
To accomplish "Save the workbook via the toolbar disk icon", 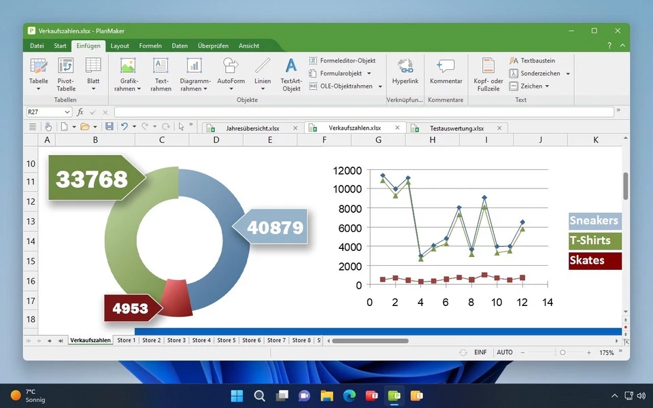I will coord(109,126).
